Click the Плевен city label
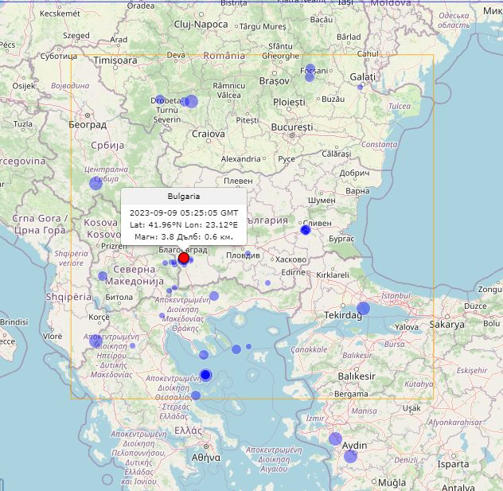 click(x=238, y=181)
